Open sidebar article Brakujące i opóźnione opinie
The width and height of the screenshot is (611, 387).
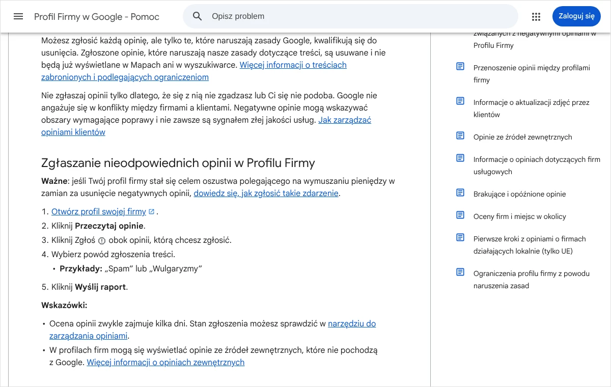[x=519, y=194]
